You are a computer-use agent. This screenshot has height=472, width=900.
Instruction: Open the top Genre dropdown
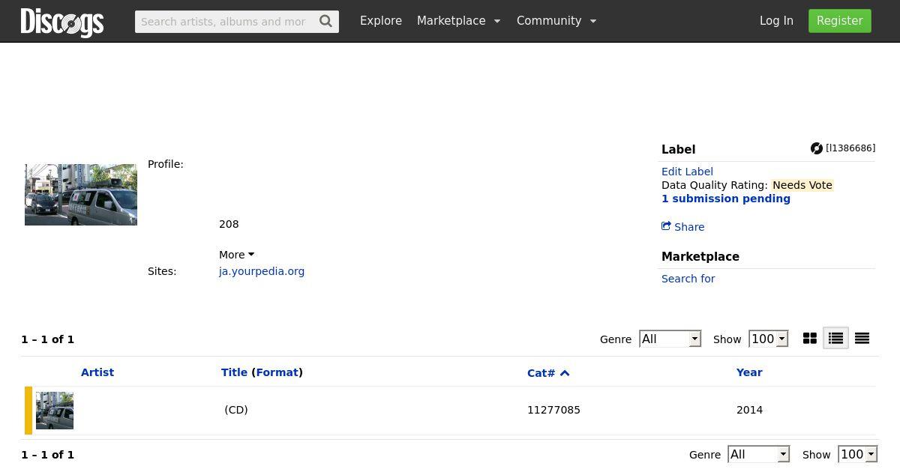pyautogui.click(x=670, y=339)
